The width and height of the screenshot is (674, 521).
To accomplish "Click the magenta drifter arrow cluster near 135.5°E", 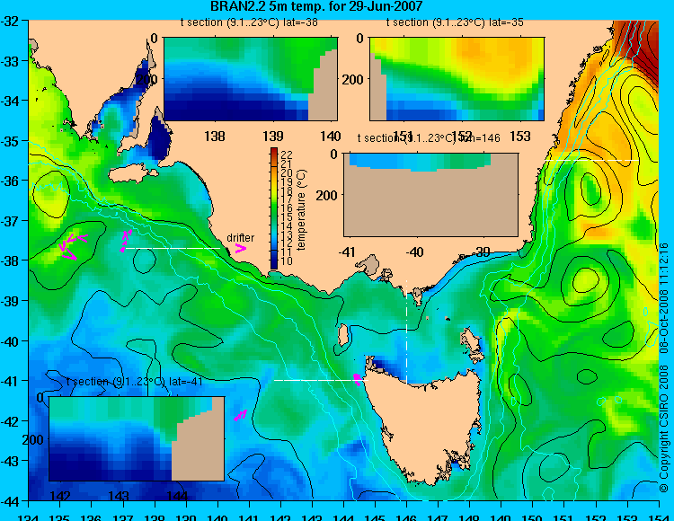I will point(72,246).
